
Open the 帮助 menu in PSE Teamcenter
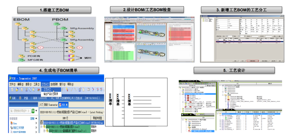coord(71,84)
